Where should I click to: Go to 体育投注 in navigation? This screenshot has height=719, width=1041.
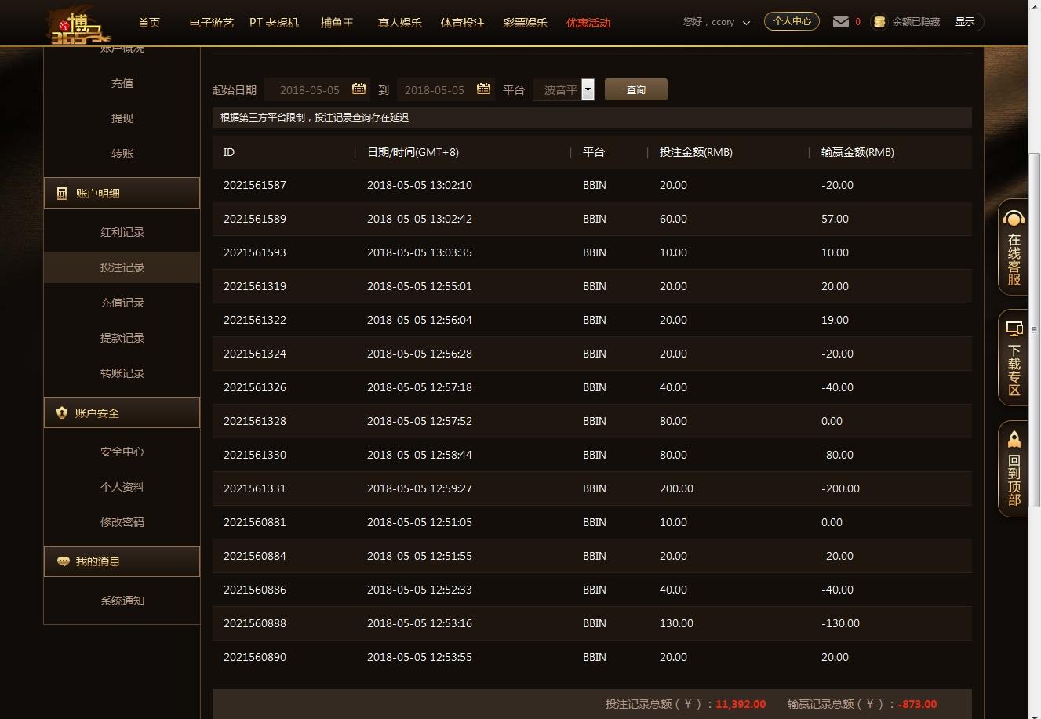(x=462, y=23)
